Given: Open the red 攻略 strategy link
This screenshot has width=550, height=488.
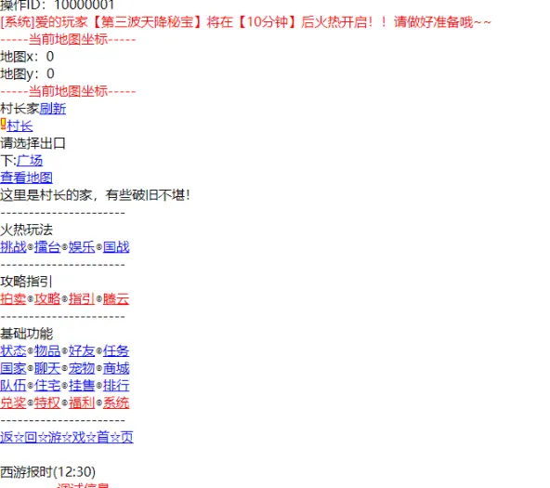Looking at the screenshot, I should pyautogui.click(x=47, y=298).
